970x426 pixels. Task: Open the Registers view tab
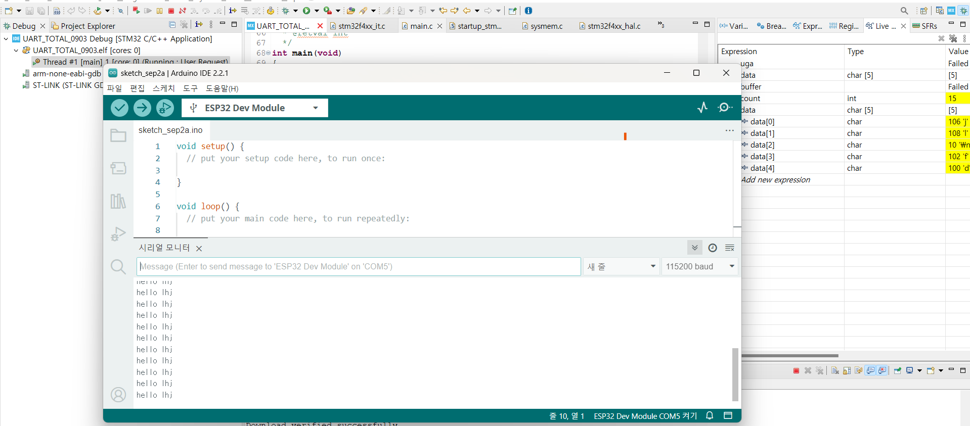[x=844, y=26]
